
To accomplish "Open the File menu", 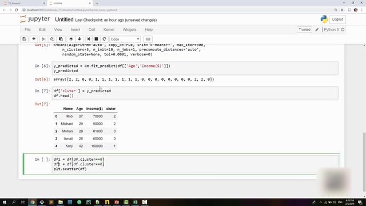I will (27, 30).
